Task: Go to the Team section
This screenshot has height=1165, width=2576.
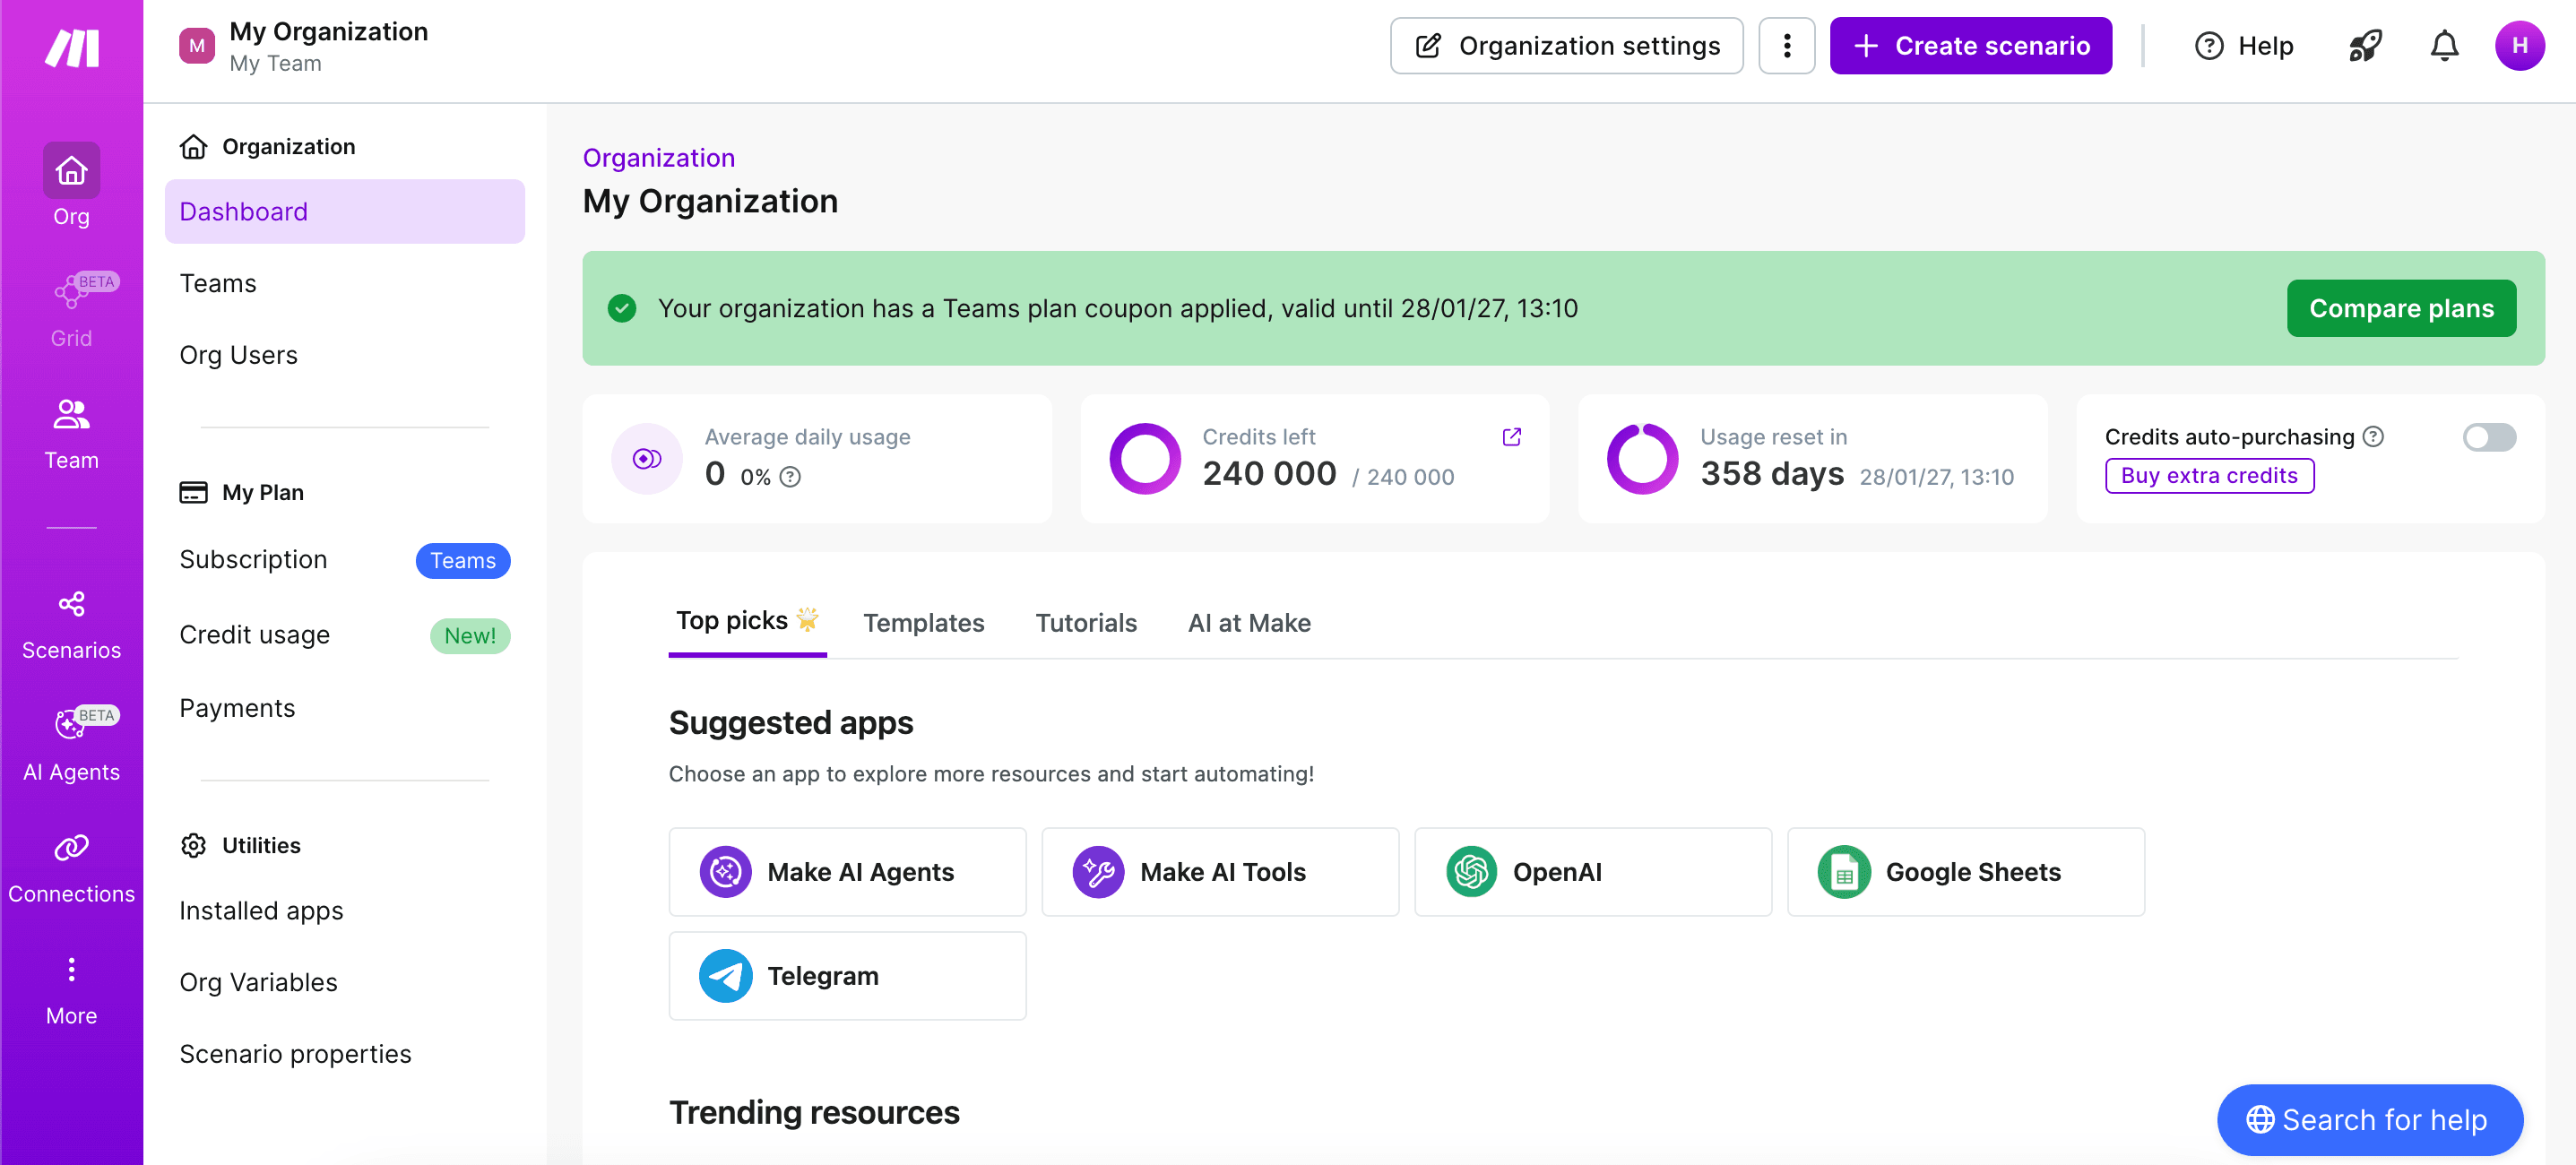Action: [71, 433]
